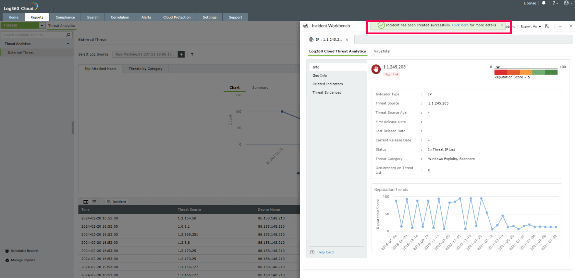Screen dimensions: 575x278
Task: Sort by the Time column header
Action: pyautogui.click(x=85, y=210)
